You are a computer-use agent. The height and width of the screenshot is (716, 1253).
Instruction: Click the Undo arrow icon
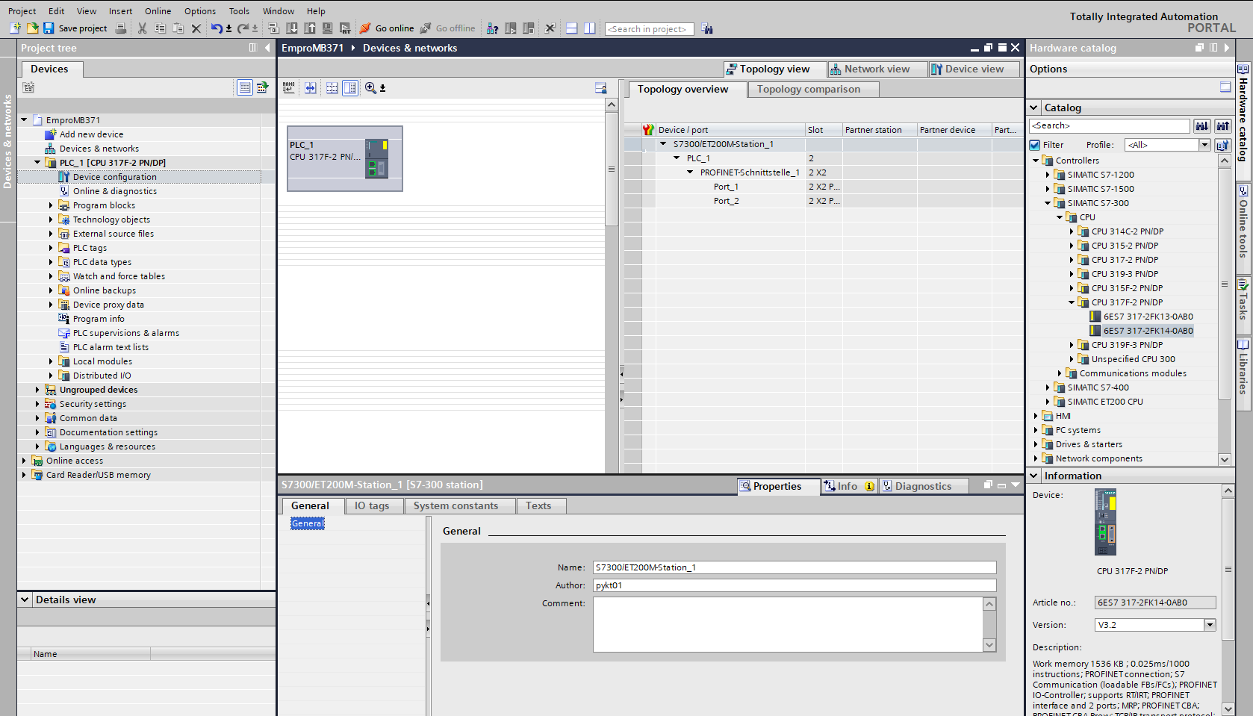217,28
